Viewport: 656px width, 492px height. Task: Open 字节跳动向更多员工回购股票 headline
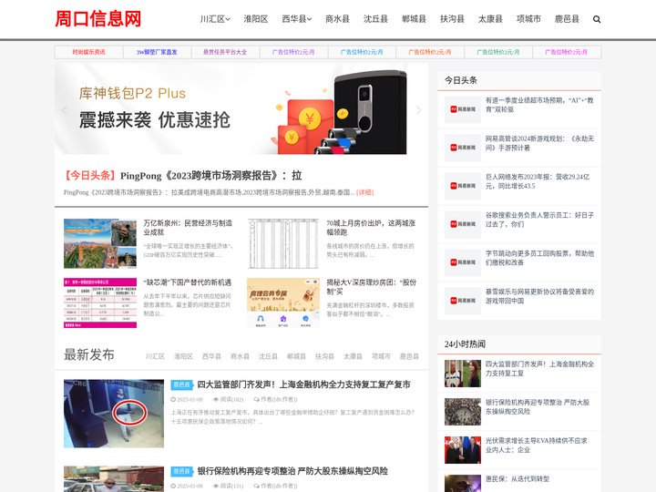point(539,258)
